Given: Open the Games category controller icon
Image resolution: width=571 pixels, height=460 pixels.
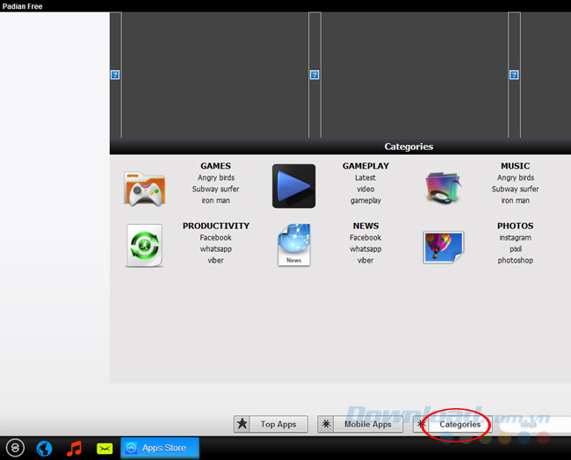Looking at the screenshot, I should click(x=144, y=188).
